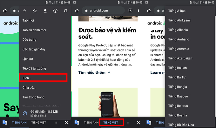This screenshot has width=216, height=128.
Task: Choose Tiếng Azerbaijan from language list
Action: click(x=190, y=58)
